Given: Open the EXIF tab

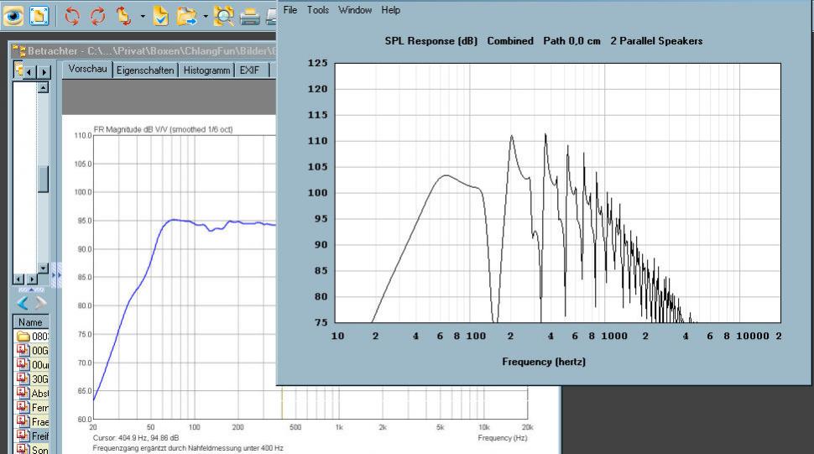Looking at the screenshot, I should (250, 70).
